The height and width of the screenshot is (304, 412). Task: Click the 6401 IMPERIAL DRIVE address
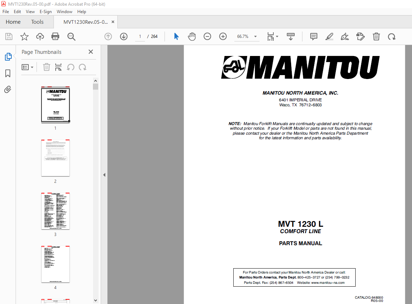click(x=300, y=100)
